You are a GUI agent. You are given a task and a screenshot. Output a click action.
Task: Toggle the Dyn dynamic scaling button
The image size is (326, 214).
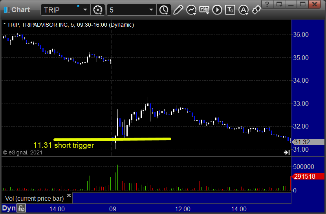[9, 208]
